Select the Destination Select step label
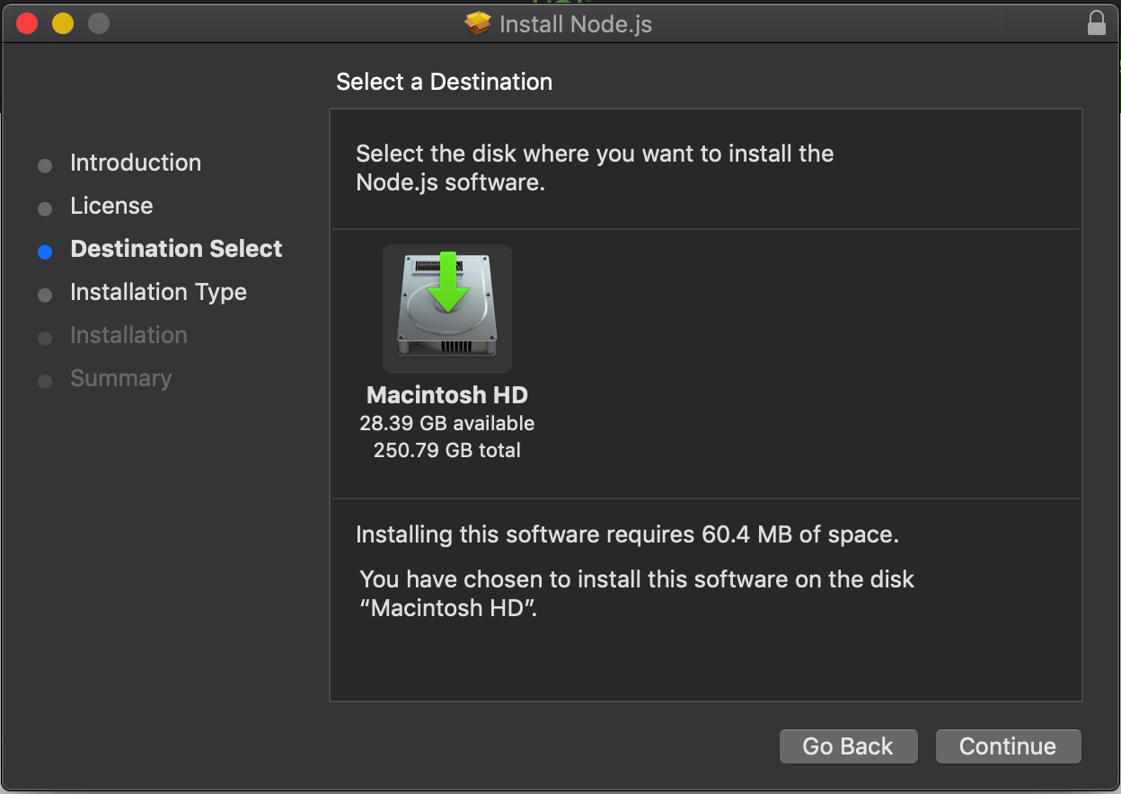 tap(176, 249)
